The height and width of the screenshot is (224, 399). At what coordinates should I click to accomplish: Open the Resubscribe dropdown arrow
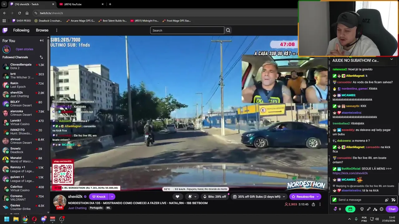pyautogui.click(x=318, y=197)
